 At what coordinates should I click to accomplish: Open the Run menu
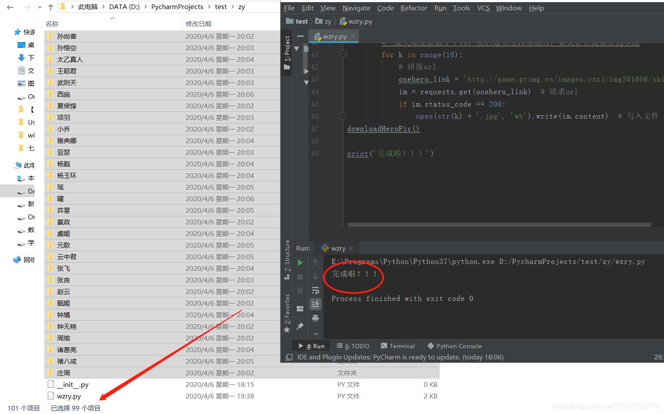point(440,8)
